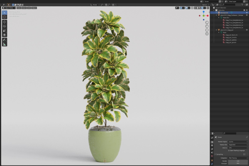The image size is (249, 166).
Task: Hide the Background object via eye icon
Action: (247, 12)
